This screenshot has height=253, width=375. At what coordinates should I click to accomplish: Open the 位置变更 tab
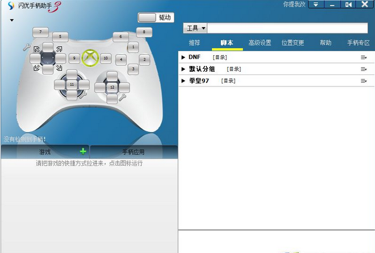coord(293,43)
